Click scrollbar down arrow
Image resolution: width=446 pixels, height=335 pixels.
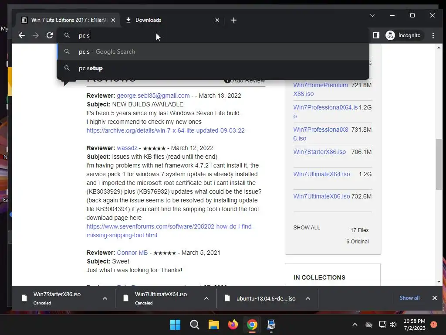click(x=439, y=282)
